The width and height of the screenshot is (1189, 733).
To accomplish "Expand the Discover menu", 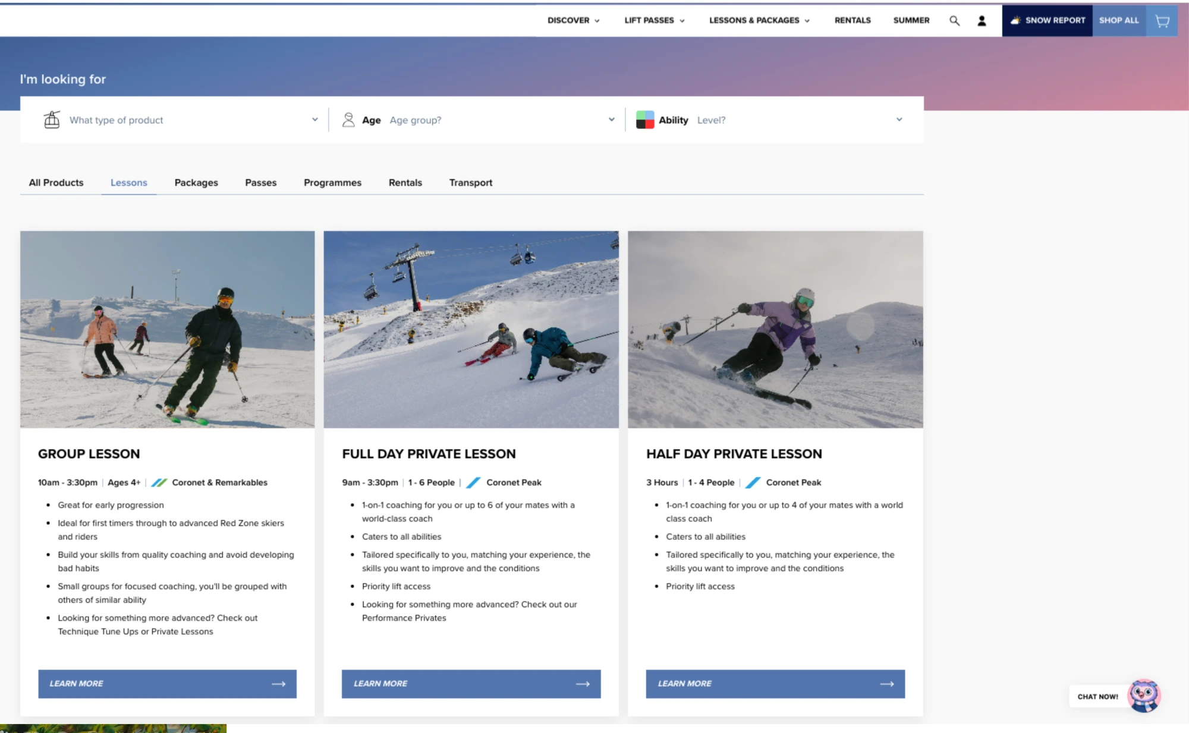I will (x=573, y=20).
